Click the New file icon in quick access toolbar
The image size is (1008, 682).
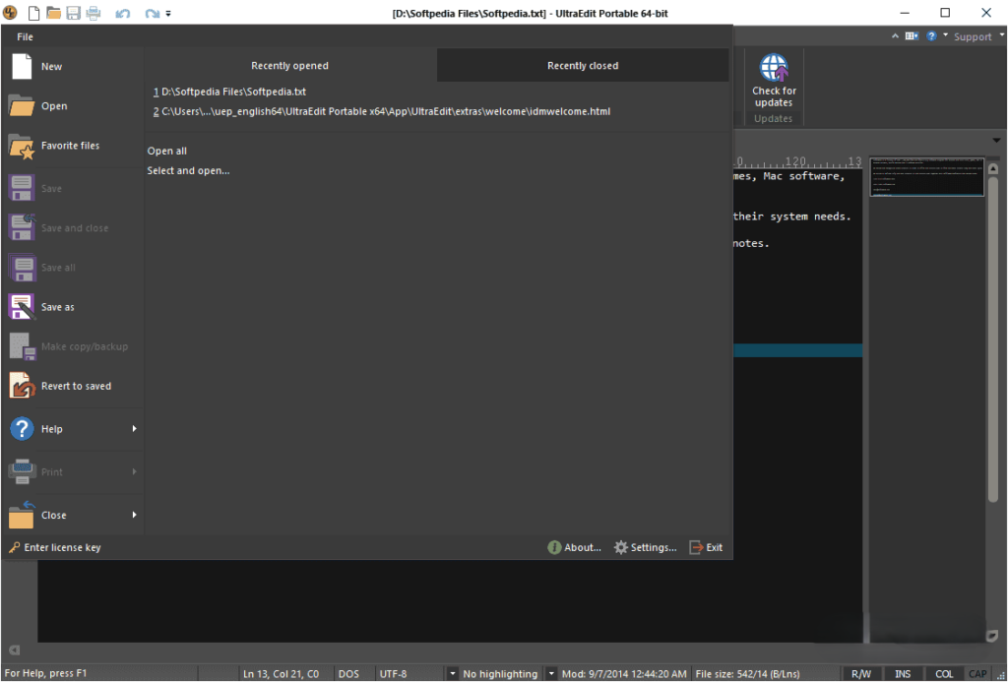click(33, 12)
